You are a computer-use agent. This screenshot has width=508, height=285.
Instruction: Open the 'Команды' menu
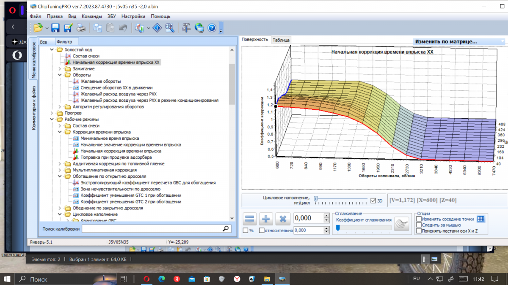[x=91, y=16]
